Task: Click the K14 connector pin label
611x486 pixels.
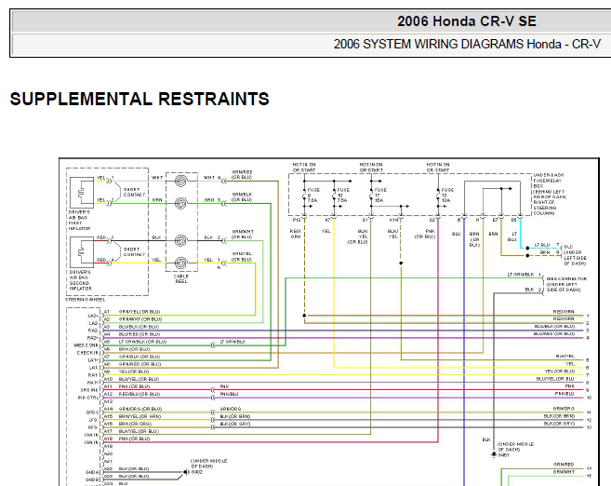Action: tap(393, 221)
